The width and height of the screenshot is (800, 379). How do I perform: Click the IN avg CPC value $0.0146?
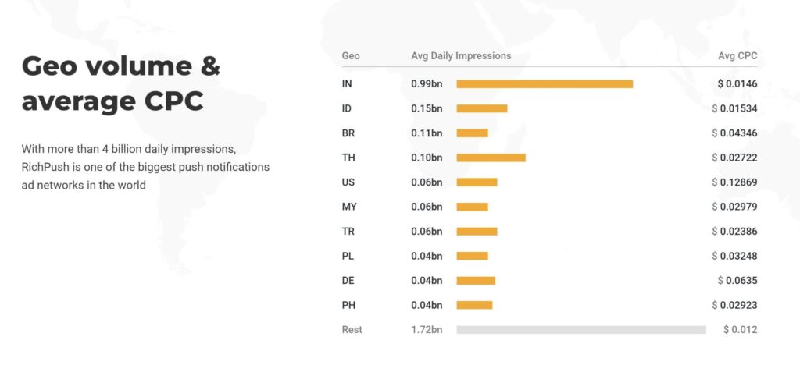737,84
